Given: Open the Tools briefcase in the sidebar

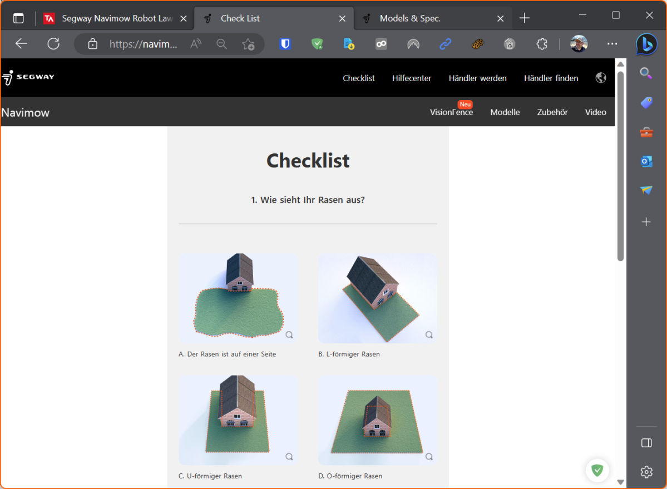Looking at the screenshot, I should coord(646,132).
